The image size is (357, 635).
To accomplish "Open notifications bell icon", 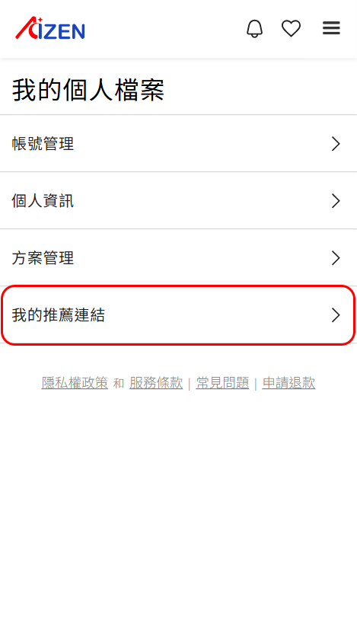I will point(254,29).
